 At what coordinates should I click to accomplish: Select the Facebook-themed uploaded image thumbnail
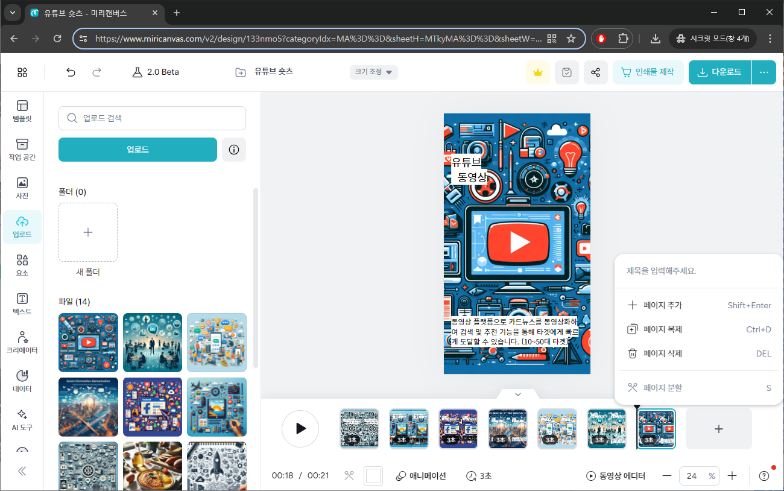(x=153, y=407)
